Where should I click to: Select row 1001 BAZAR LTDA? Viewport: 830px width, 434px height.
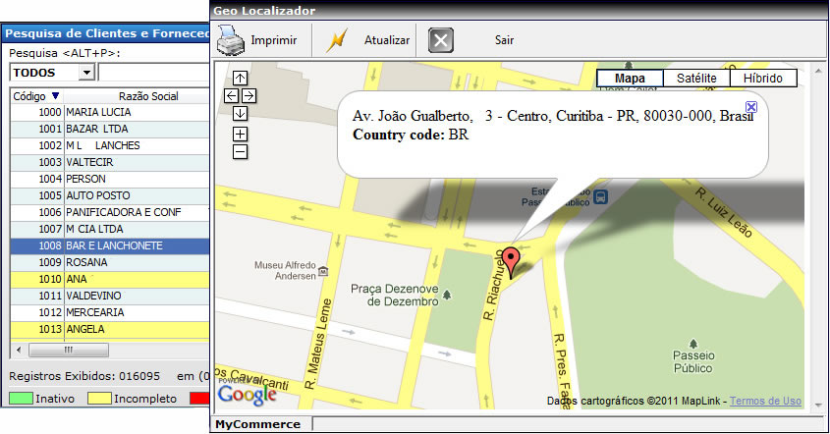tap(110, 130)
